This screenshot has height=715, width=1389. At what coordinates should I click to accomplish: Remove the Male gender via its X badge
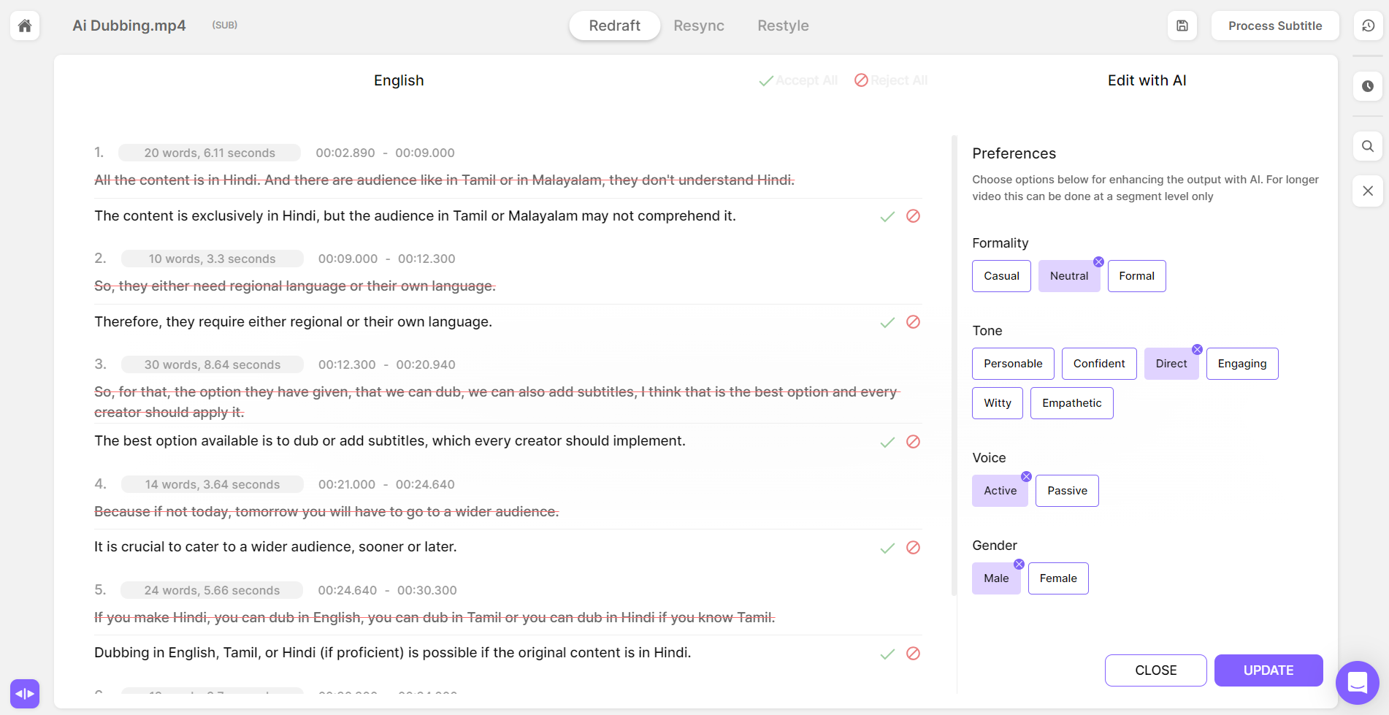click(x=1019, y=563)
